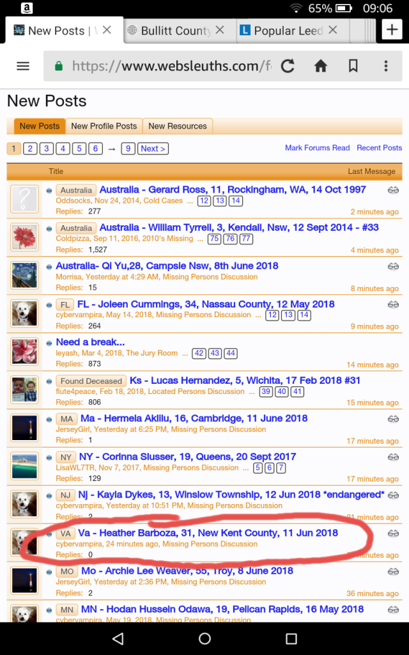Select the New Profile Posts tab
409x655 pixels.
[x=104, y=126]
